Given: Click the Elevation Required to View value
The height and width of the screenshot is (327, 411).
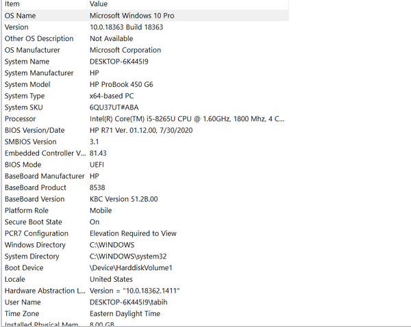Looking at the screenshot, I should coord(133,233).
